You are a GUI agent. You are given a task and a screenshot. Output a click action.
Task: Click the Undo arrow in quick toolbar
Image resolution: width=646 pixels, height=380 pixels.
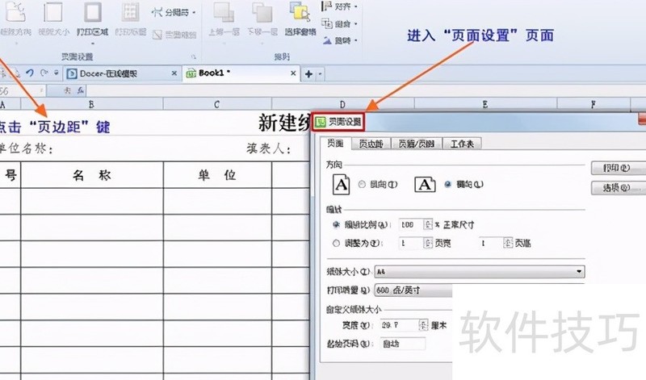(30, 73)
